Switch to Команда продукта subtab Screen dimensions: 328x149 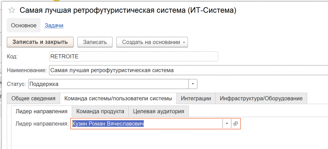tap(100, 111)
